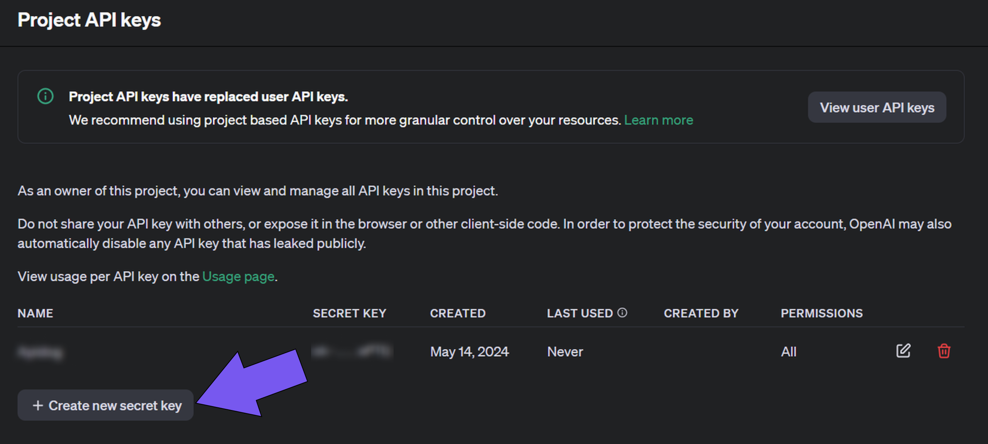Click the Never value under LAST USED

tap(564, 351)
